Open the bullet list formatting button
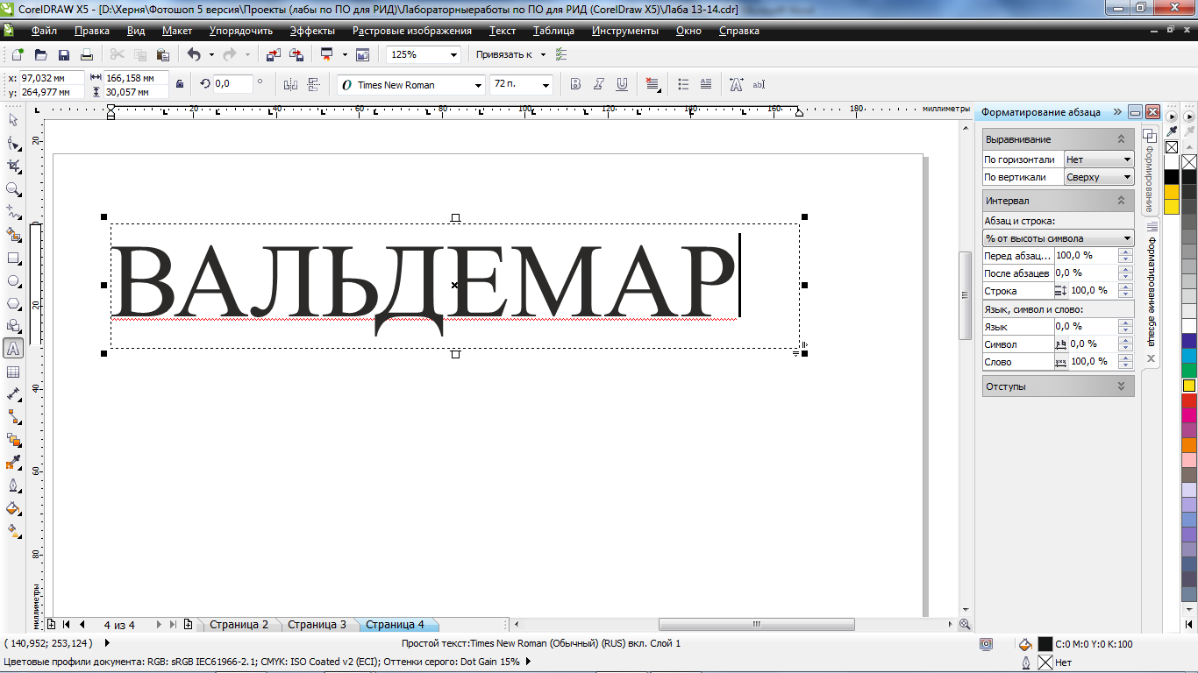Screen dimensions: 1198x673 684,84
